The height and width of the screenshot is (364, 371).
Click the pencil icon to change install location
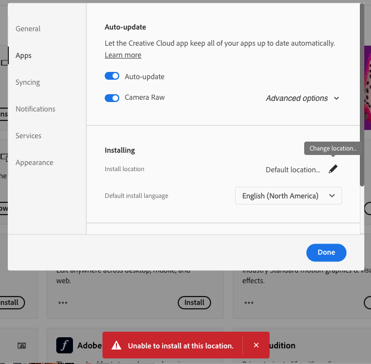click(x=333, y=169)
